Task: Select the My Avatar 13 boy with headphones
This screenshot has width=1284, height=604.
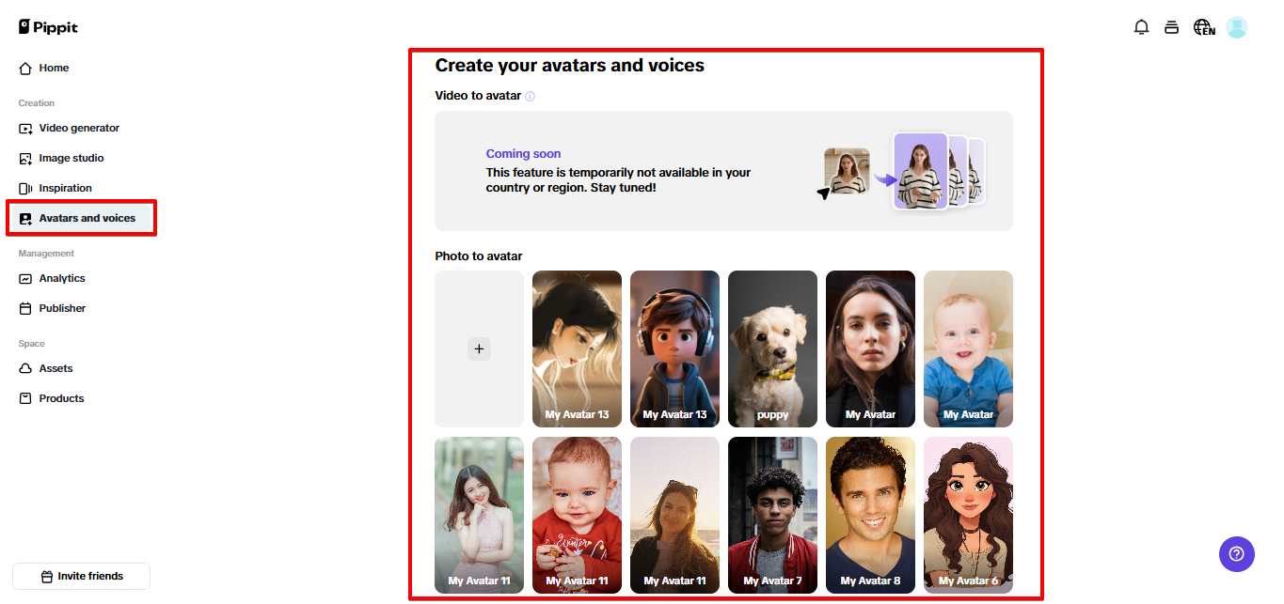Action: [674, 348]
